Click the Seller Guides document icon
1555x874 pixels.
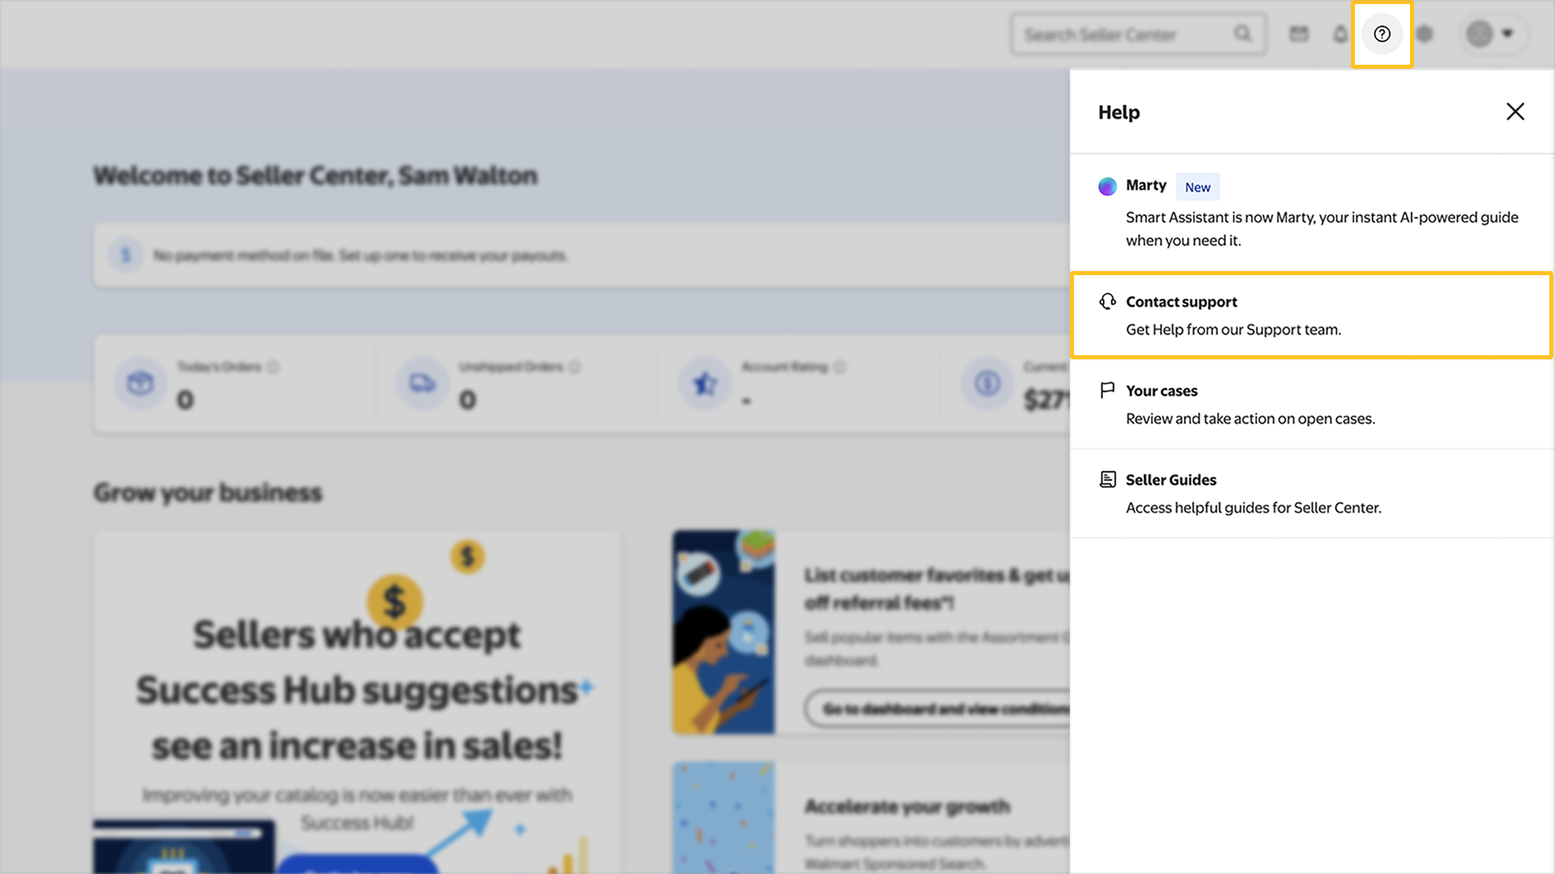[1107, 480]
